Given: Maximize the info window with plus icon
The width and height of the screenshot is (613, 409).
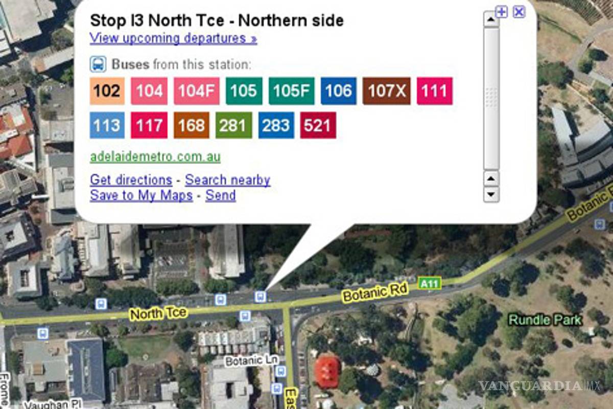Looking at the screenshot, I should click(502, 12).
